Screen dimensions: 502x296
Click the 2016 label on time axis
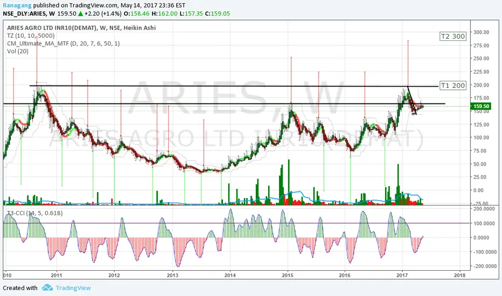[x=345, y=275]
